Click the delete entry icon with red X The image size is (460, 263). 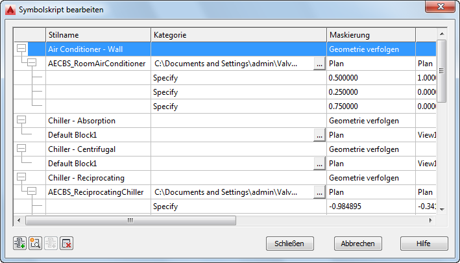pos(66,244)
